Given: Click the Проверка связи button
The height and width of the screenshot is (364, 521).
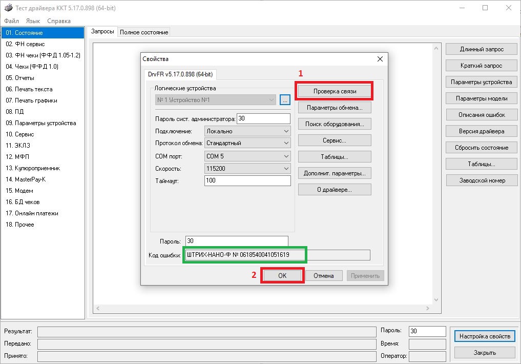Looking at the screenshot, I should coord(335,91).
